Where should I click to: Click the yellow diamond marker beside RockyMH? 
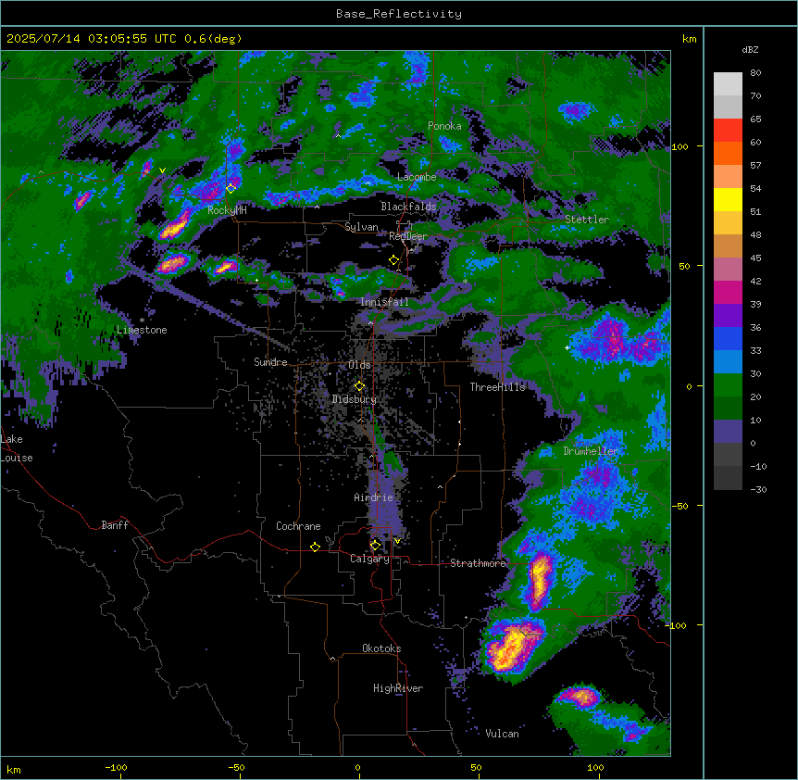coord(231,188)
